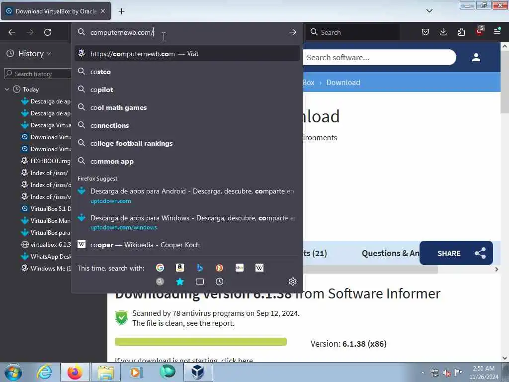The image size is (509, 382).
Task: Open the Windows Me history entry
Action: click(x=46, y=268)
